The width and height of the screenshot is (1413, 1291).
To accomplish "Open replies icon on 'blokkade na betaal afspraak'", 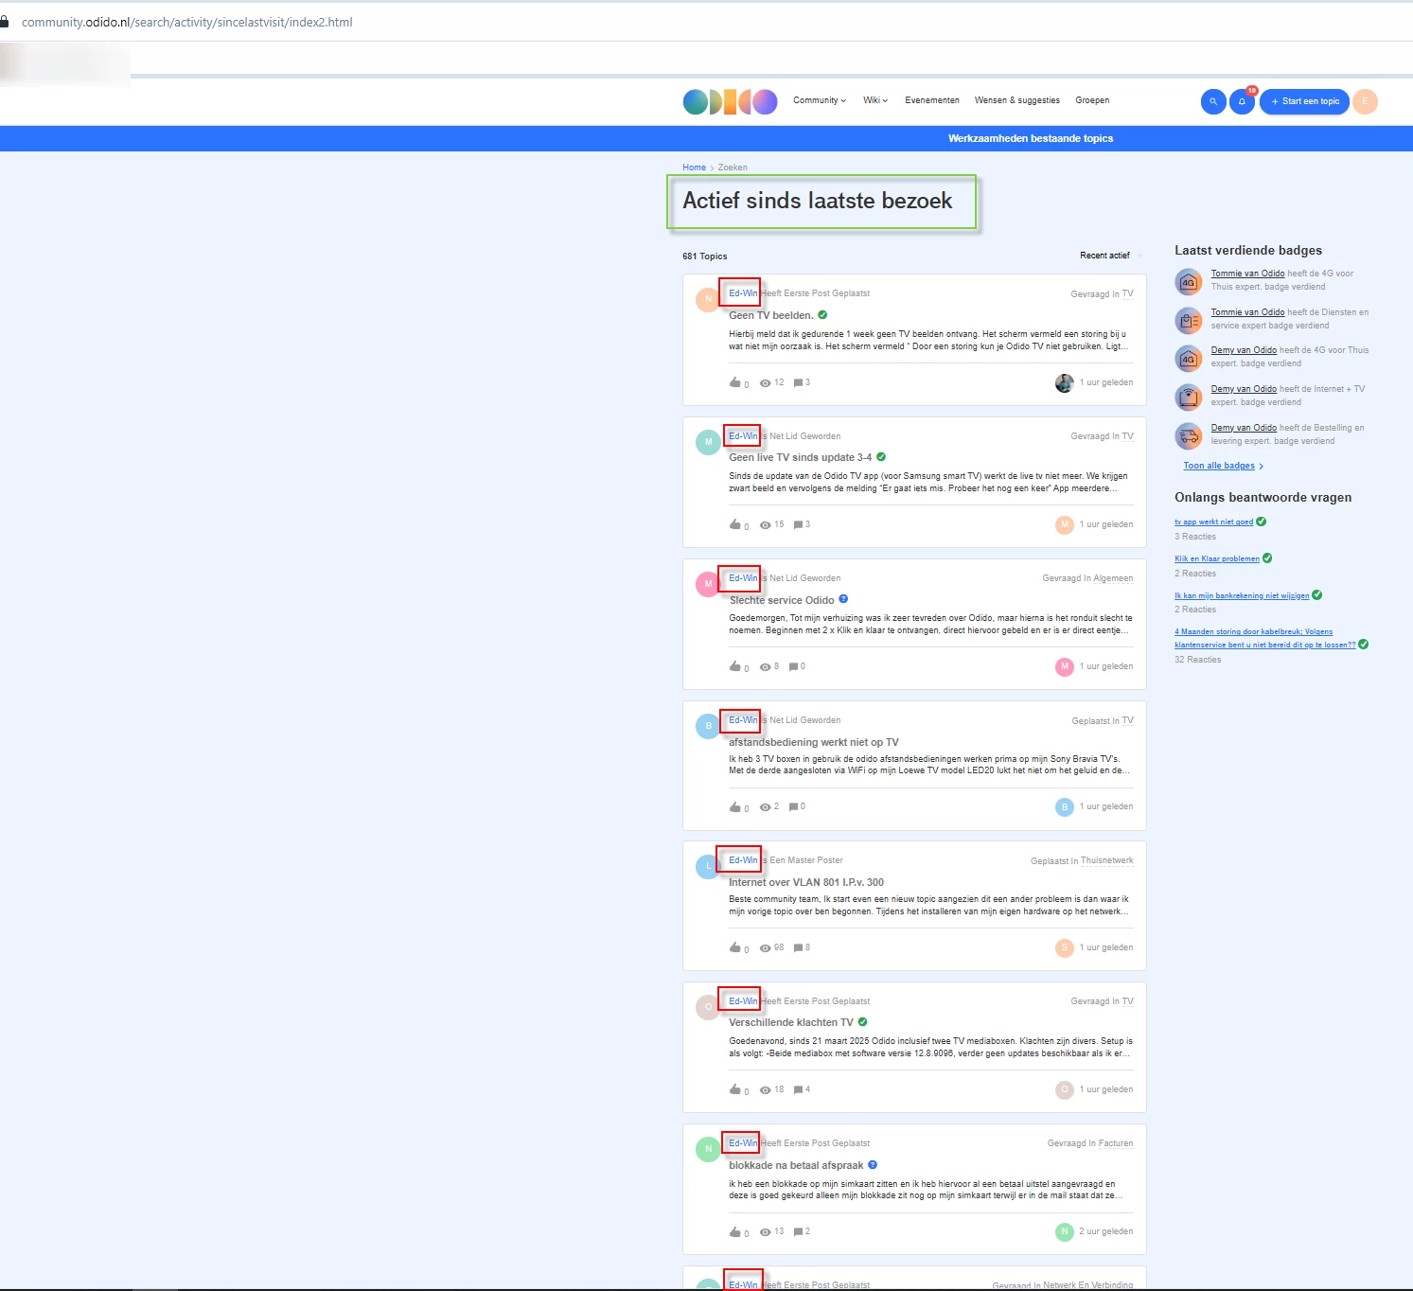I will [799, 1231].
